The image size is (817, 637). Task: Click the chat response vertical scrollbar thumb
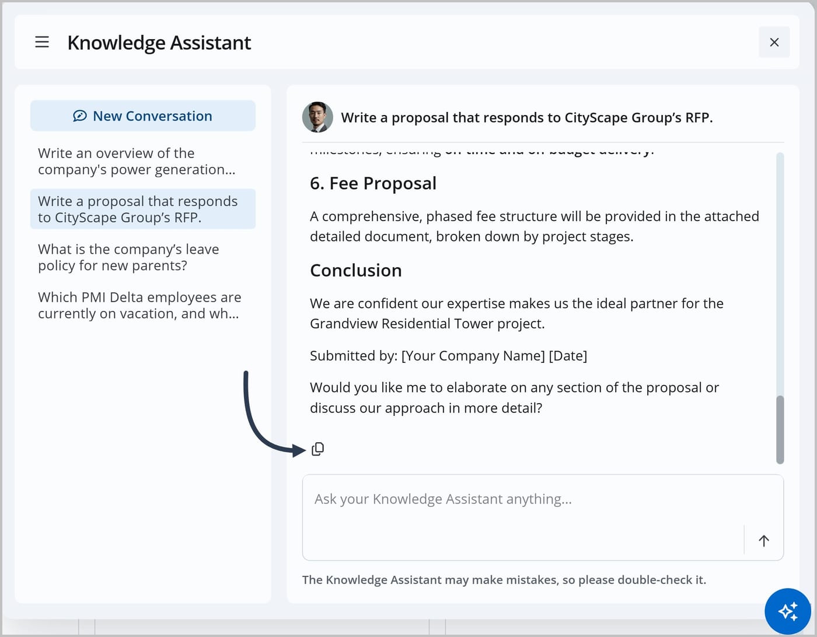tap(780, 430)
